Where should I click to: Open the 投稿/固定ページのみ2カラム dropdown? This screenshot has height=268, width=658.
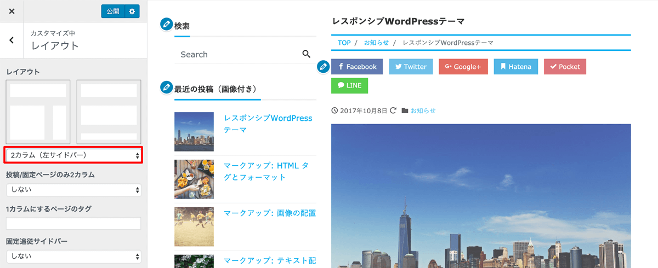73,190
